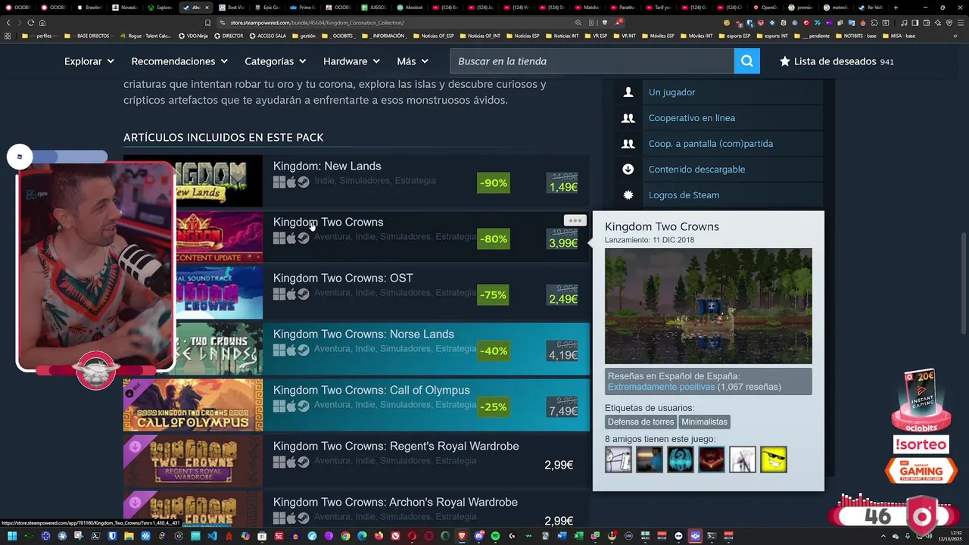Open Kingdom Two Crowns: Call of Olympus entry
The width and height of the screenshot is (969, 545).
pyautogui.click(x=371, y=390)
